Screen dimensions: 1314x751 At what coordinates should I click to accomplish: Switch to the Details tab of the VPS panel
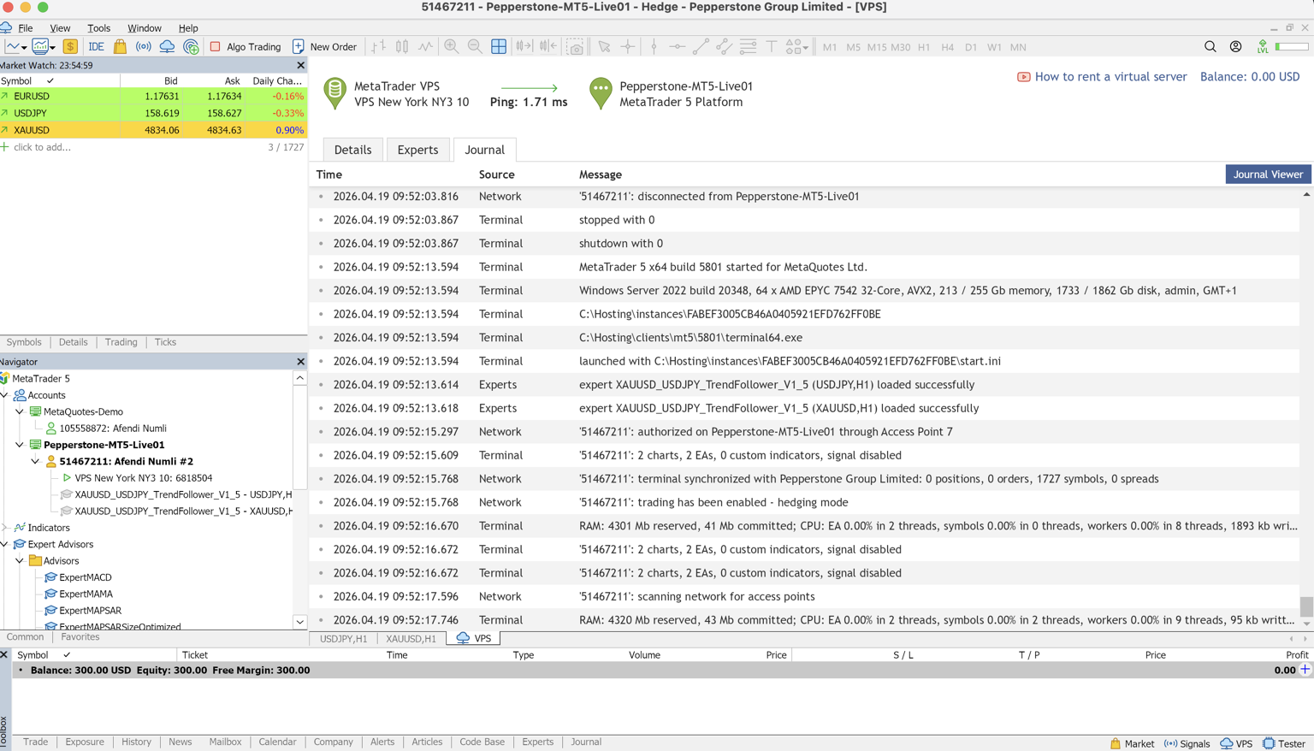[352, 150]
